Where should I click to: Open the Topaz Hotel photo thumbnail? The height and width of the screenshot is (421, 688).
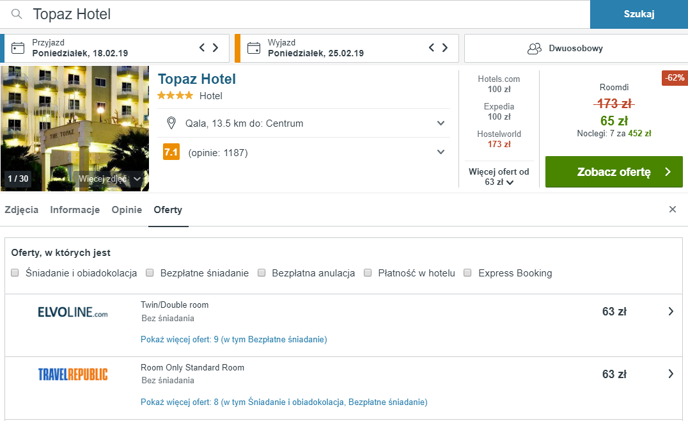click(75, 129)
